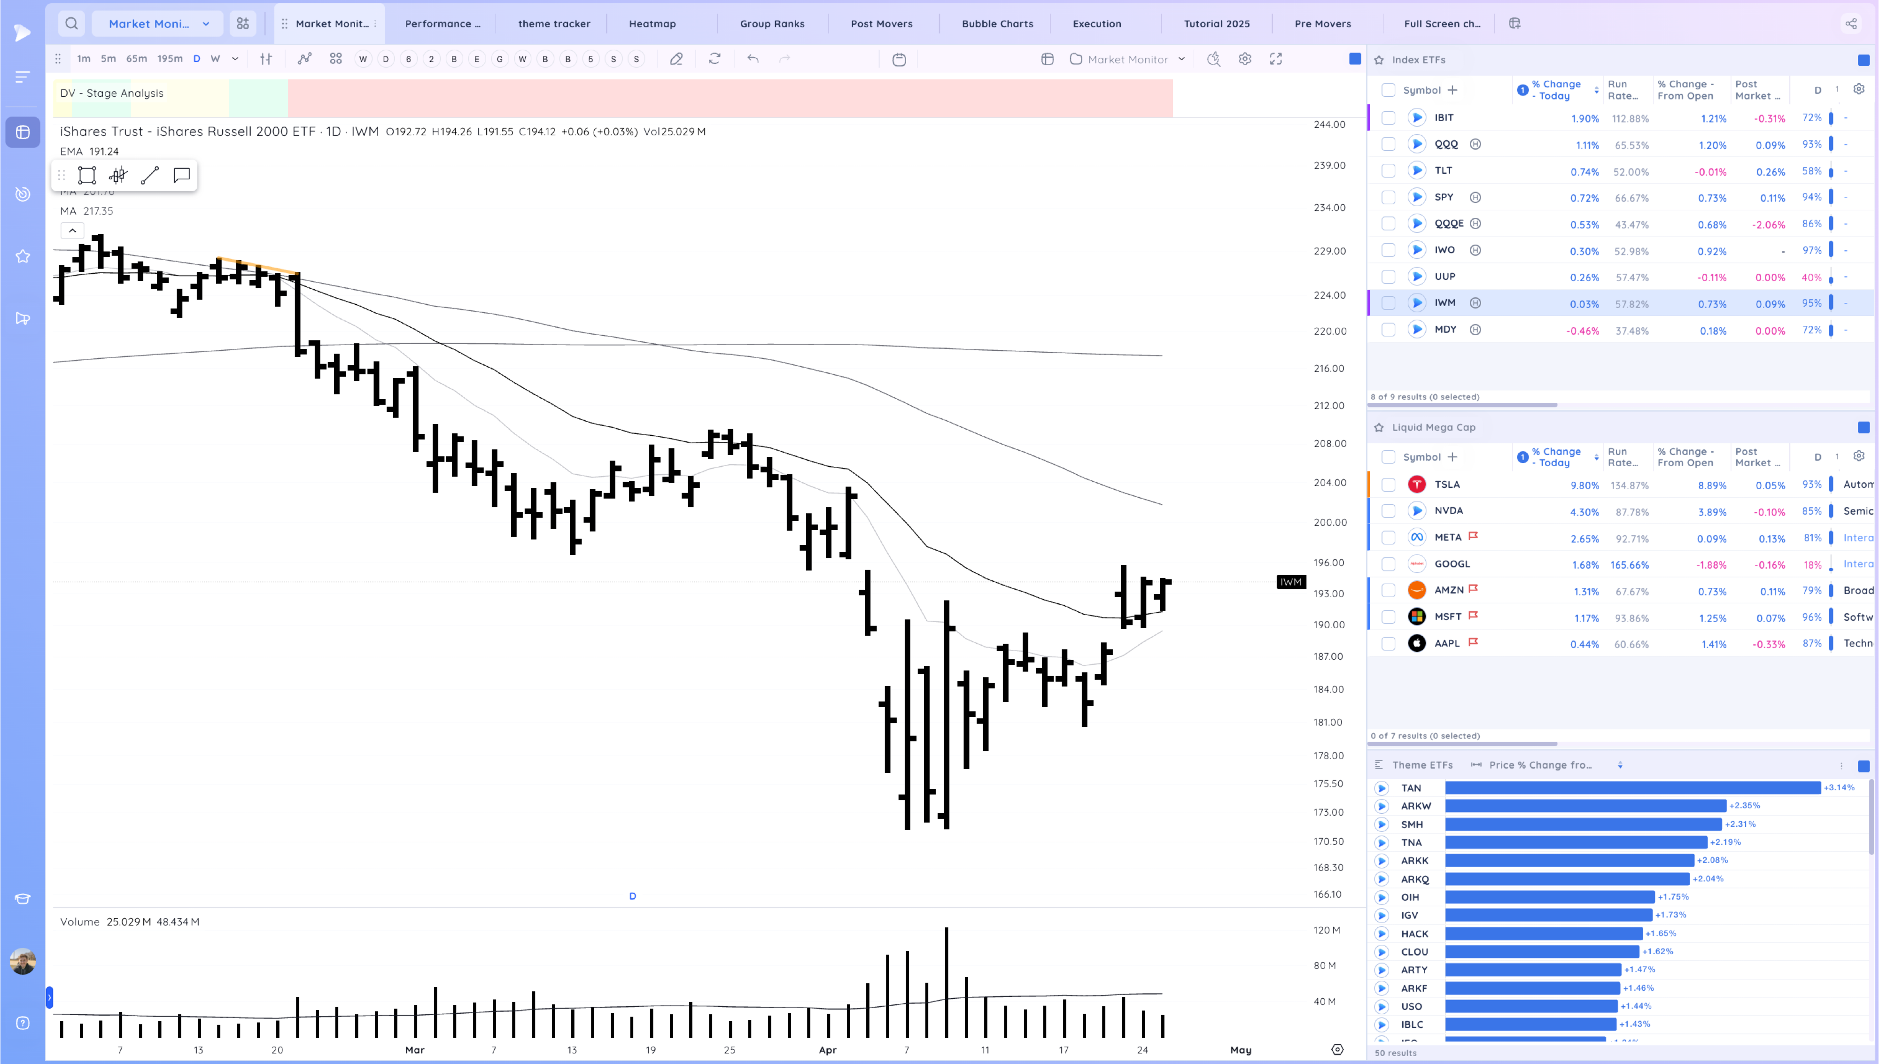Toggle fullscreen for the chart panel
The height and width of the screenshot is (1064, 1879).
coord(1276,59)
